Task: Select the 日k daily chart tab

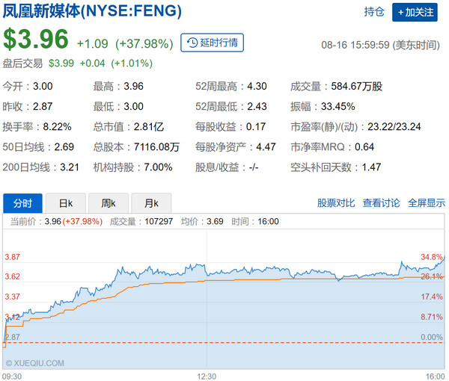Action: (x=65, y=202)
